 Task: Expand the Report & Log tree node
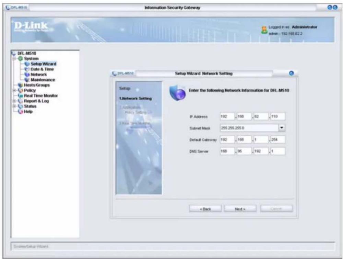tap(14, 101)
